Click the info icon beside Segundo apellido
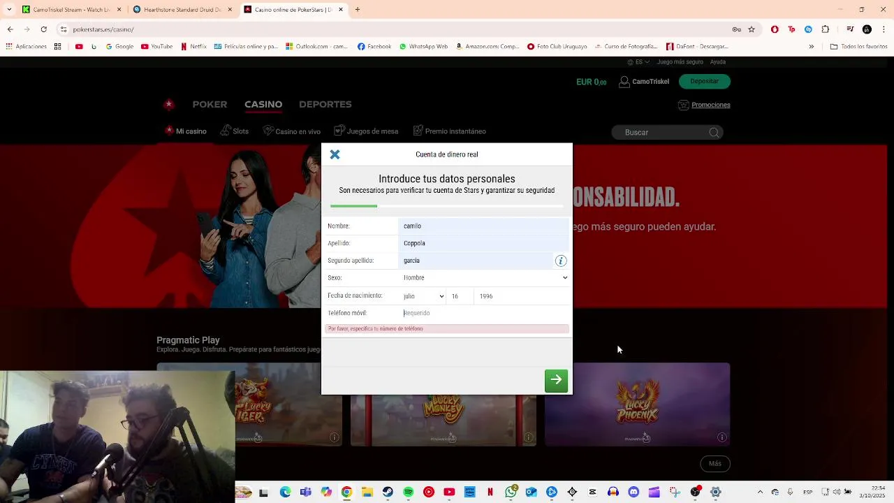This screenshot has width=894, height=503. tap(560, 261)
